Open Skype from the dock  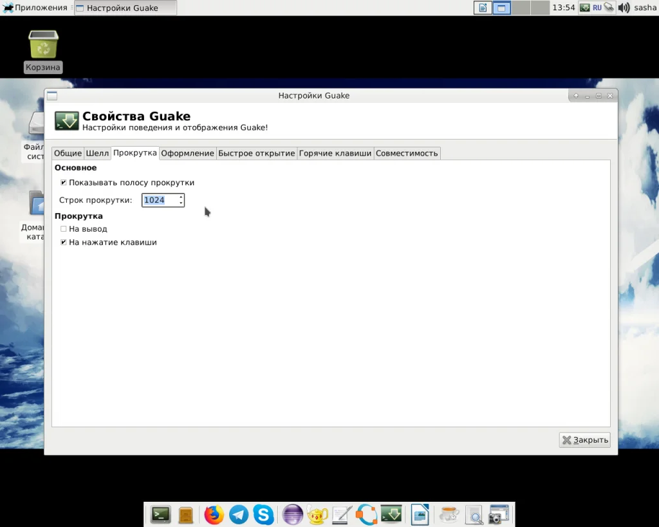pyautogui.click(x=263, y=515)
